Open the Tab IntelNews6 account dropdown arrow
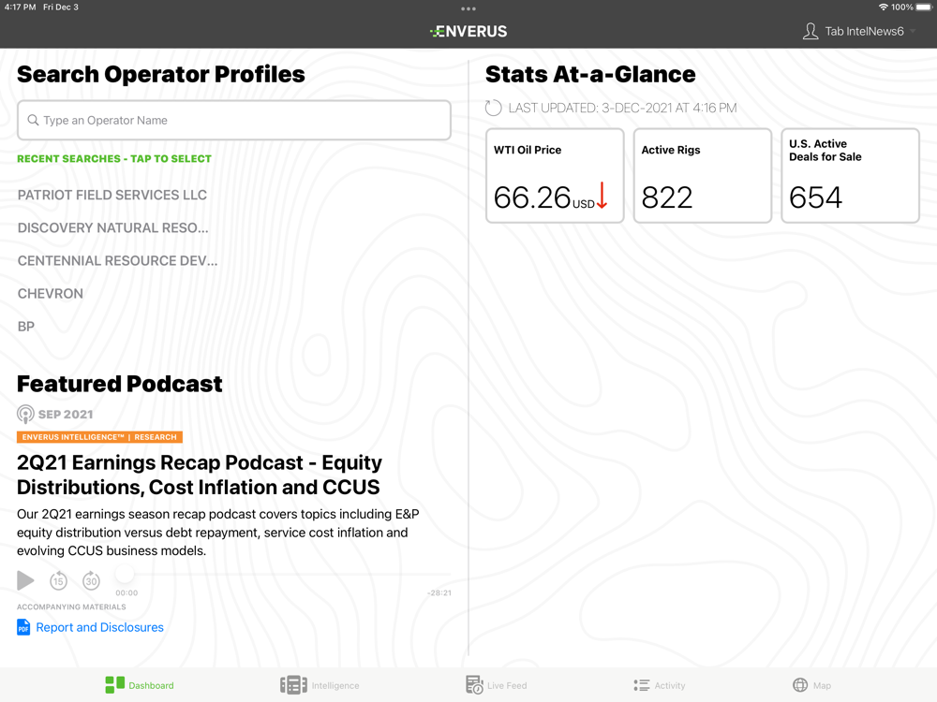The width and height of the screenshot is (937, 702). click(x=913, y=31)
